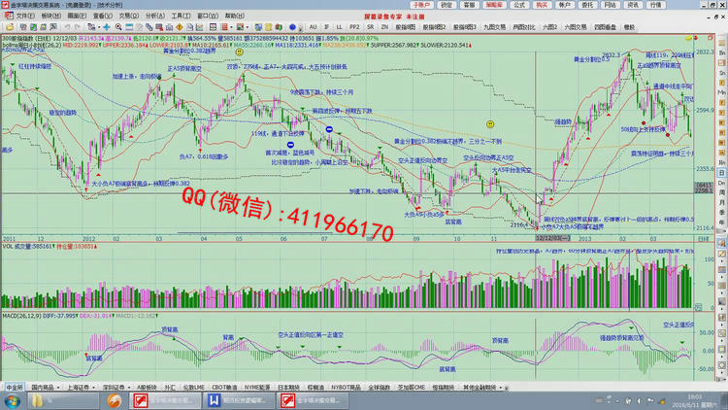
Task: Click the 委托 button in title bar
Action: click(x=587, y=5)
